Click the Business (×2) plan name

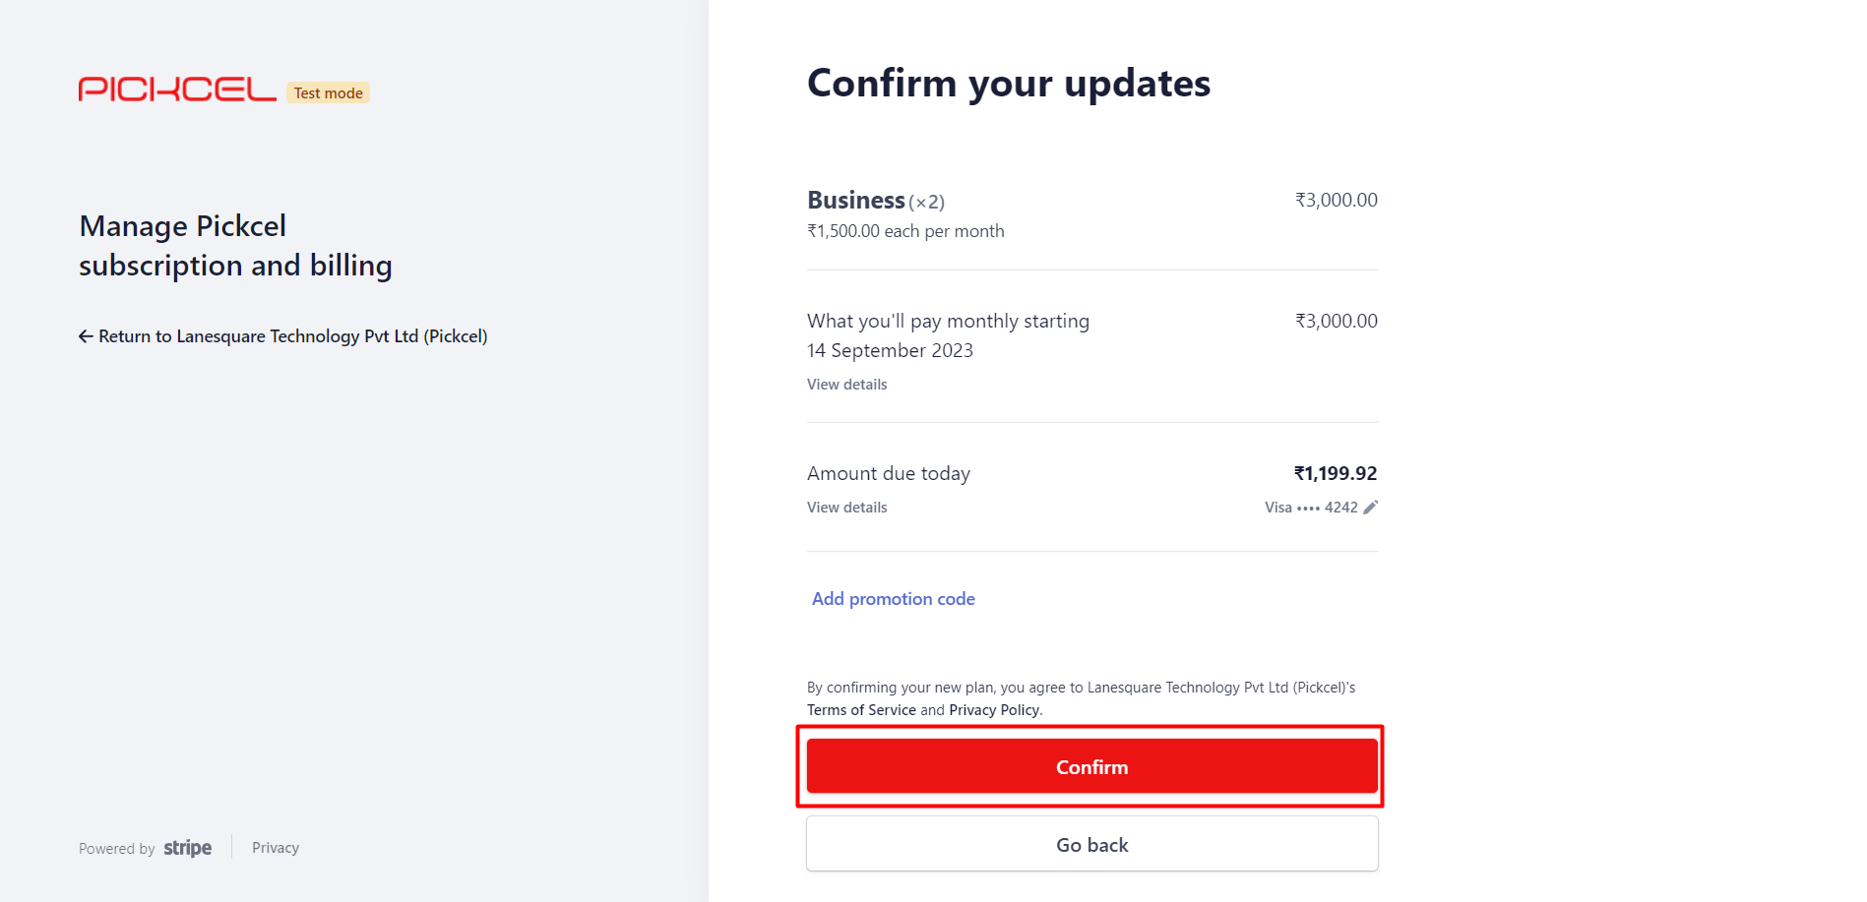point(876,201)
